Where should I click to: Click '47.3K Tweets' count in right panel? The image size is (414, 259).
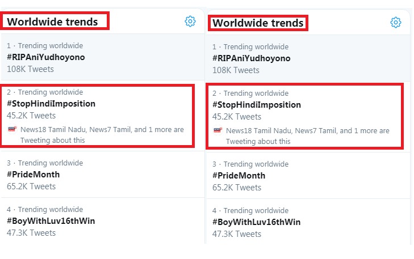(237, 233)
